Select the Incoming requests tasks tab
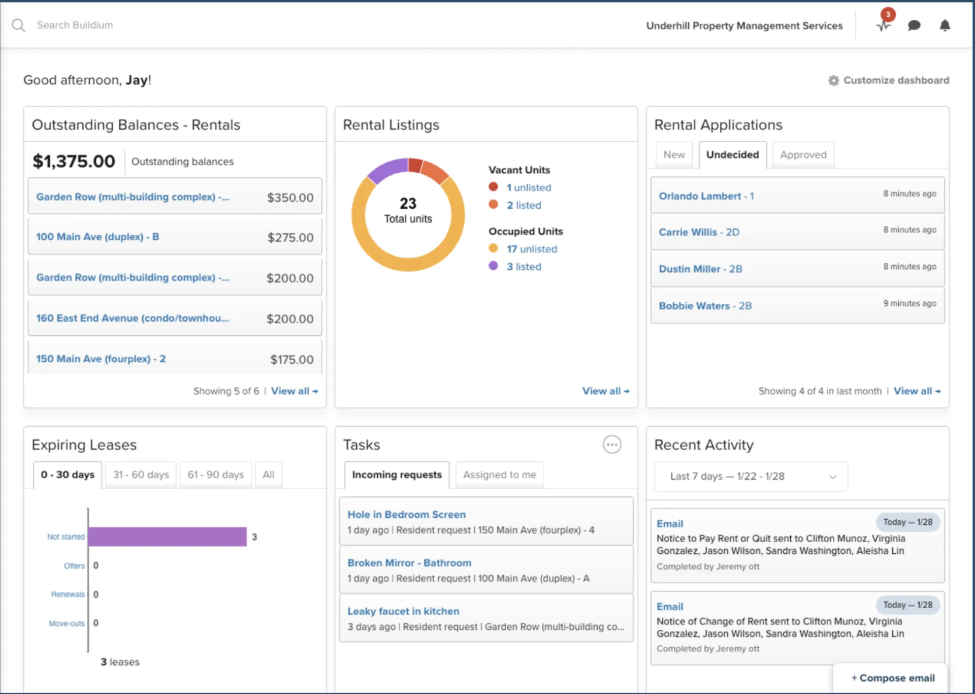Image resolution: width=975 pixels, height=694 pixels. click(397, 475)
